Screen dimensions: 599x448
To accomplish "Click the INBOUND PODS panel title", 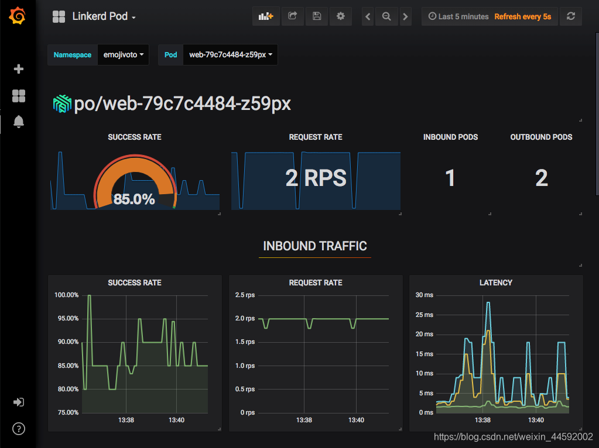I will tap(450, 137).
